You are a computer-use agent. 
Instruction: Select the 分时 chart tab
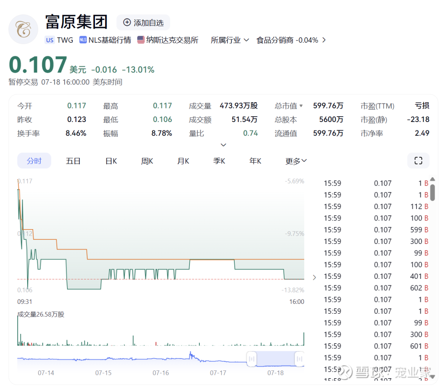[x=34, y=161]
